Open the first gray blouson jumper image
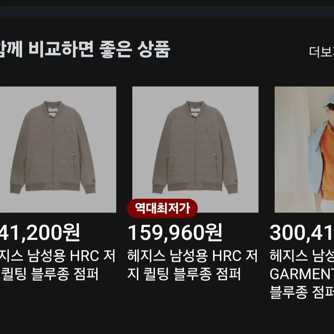This screenshot has width=334, height=334. coord(58,149)
